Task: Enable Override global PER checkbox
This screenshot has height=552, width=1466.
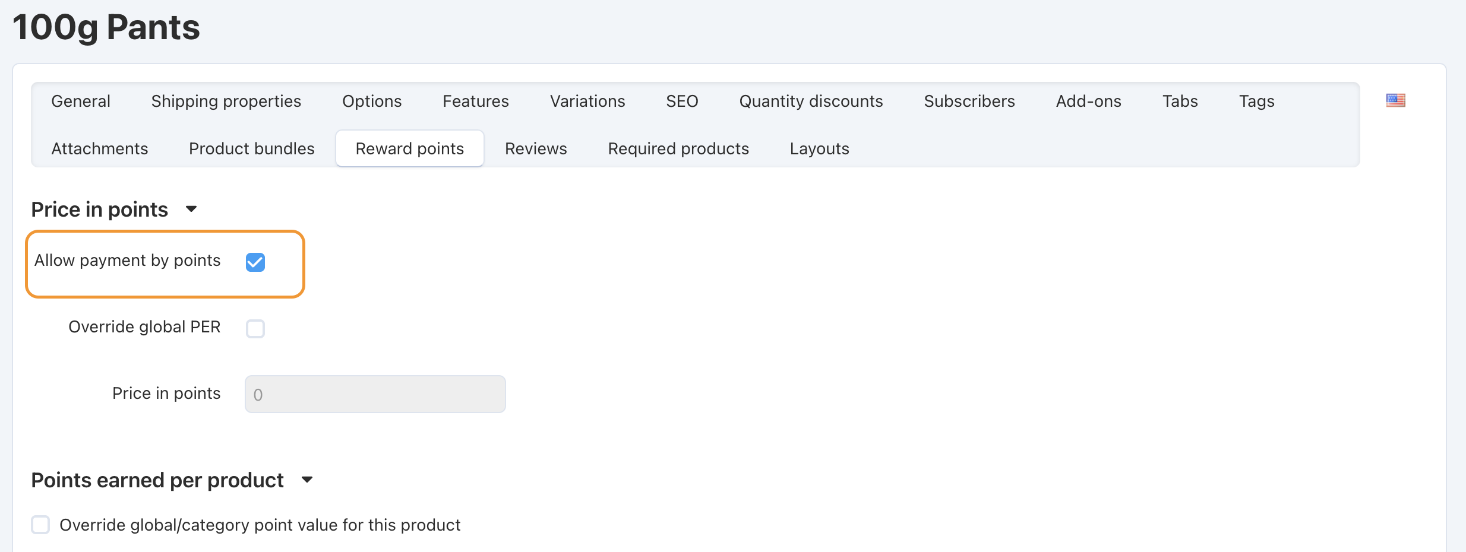Action: pos(255,328)
